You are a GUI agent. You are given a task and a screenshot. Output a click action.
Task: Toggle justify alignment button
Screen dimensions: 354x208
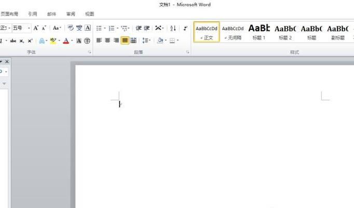(x=125, y=41)
